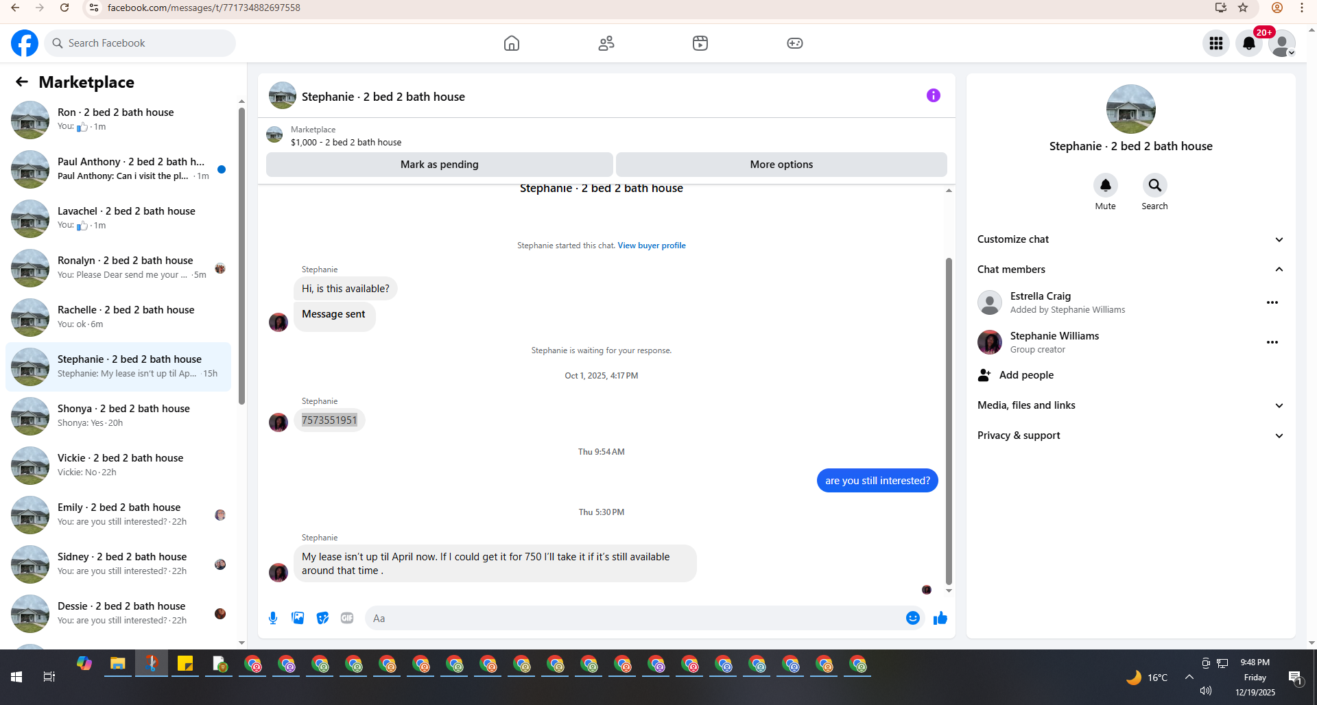This screenshot has height=705, width=1317.
Task: Open Sticky Notes on taskbar
Action: (x=185, y=664)
